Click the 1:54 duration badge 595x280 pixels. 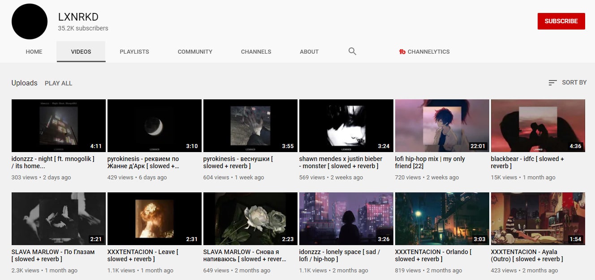576,239
